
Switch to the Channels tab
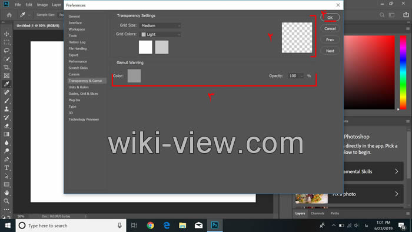pos(317,213)
